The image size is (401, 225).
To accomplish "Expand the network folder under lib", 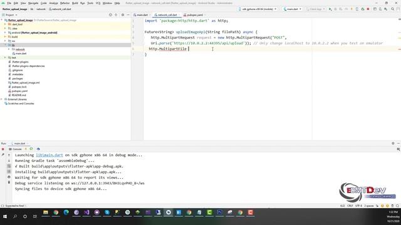I will point(9,49).
